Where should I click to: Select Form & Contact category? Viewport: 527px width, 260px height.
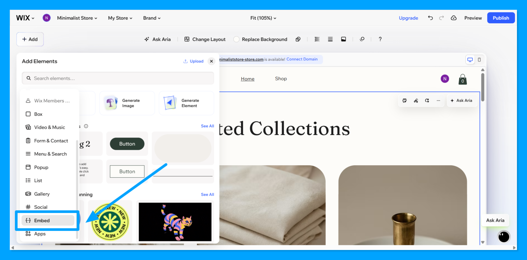(x=48, y=141)
